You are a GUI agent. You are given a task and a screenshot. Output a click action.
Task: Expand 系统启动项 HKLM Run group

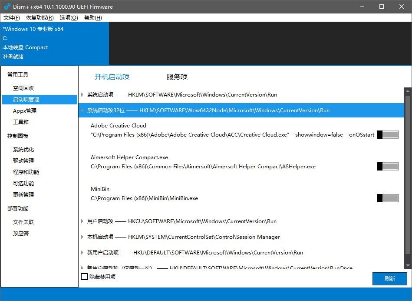[82, 94]
